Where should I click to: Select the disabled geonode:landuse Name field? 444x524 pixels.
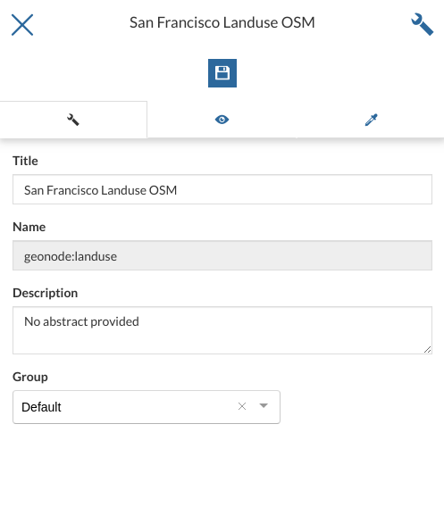tap(222, 255)
